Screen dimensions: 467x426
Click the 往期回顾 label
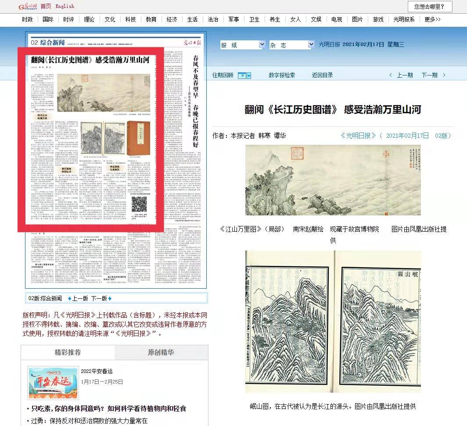pos(223,75)
